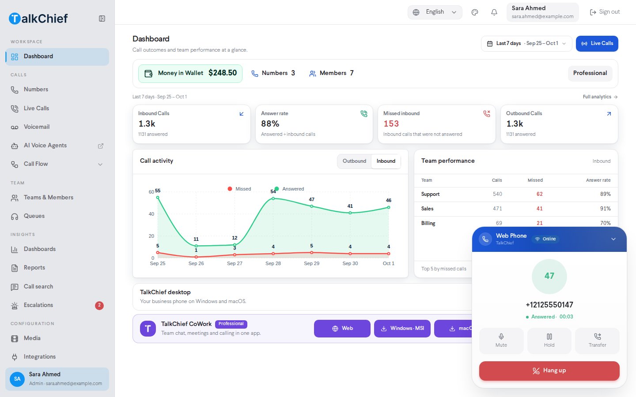Go to Live Calls in sidebar

pos(57,109)
